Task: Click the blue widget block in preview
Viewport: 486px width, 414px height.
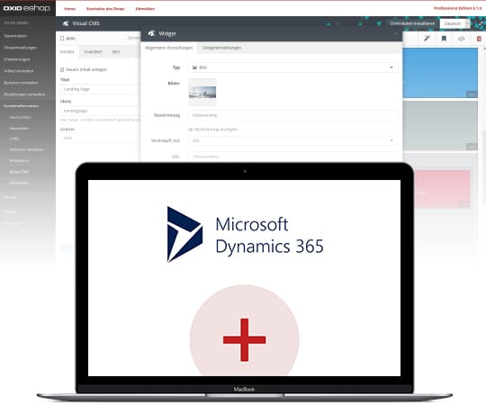Action: pyautogui.click(x=440, y=73)
